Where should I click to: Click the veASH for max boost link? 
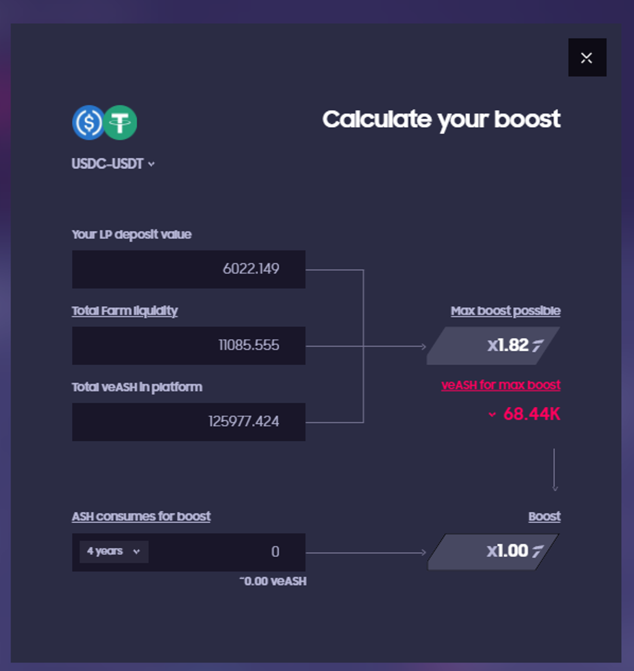pos(501,385)
